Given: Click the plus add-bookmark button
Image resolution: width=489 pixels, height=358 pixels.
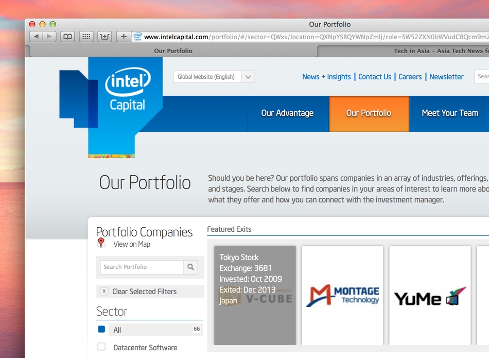Looking at the screenshot, I should (124, 37).
